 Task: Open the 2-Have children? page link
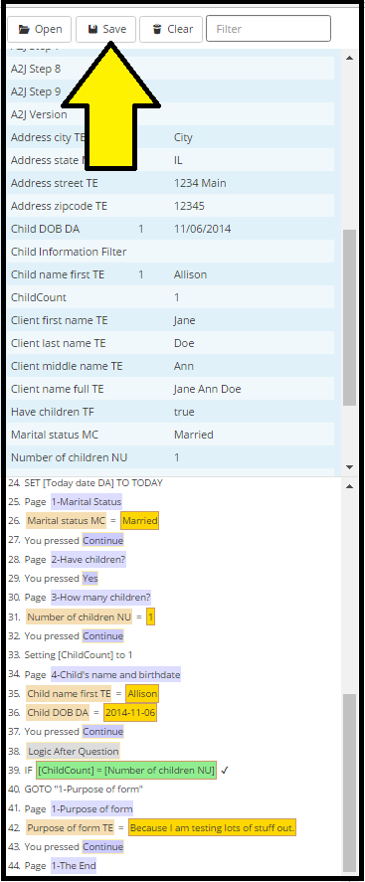pos(89,560)
